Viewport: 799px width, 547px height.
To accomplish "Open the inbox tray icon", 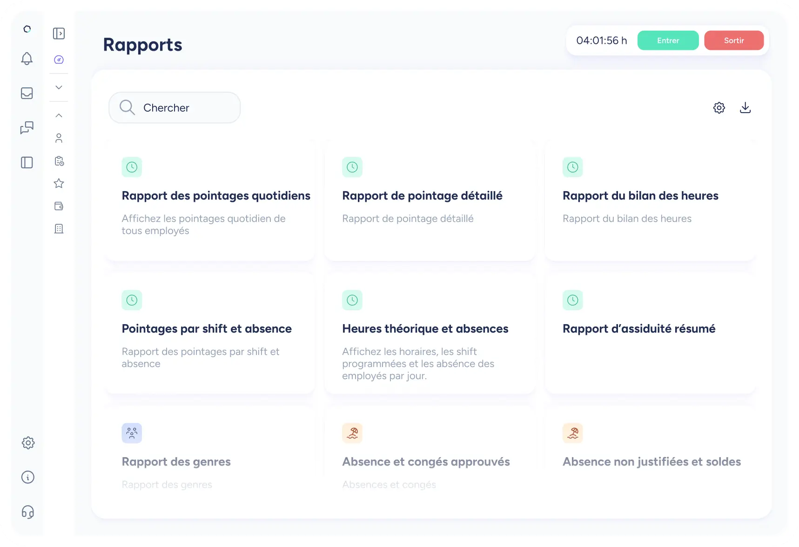I will coord(27,93).
